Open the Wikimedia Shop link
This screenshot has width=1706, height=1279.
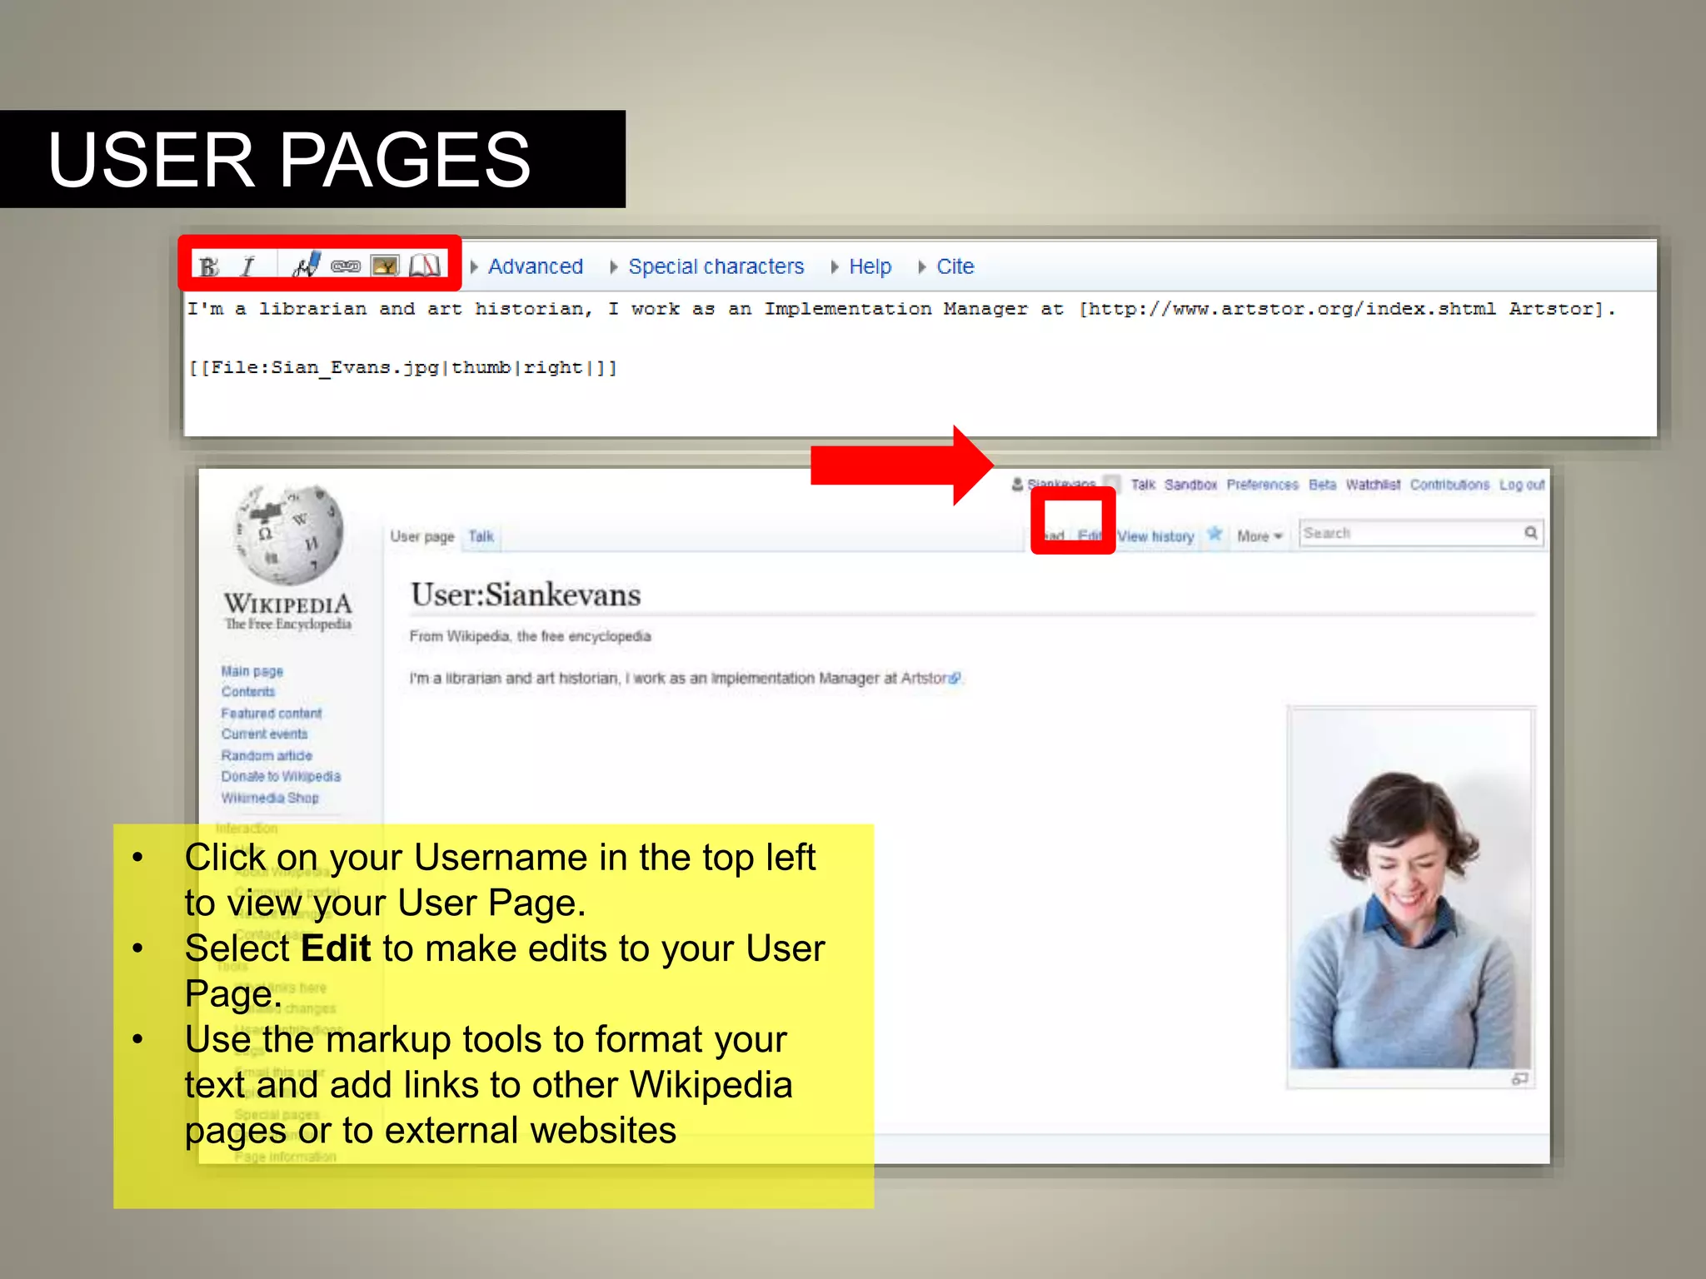click(269, 798)
